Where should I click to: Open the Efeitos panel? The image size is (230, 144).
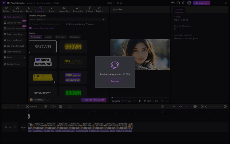[x=99, y=9]
